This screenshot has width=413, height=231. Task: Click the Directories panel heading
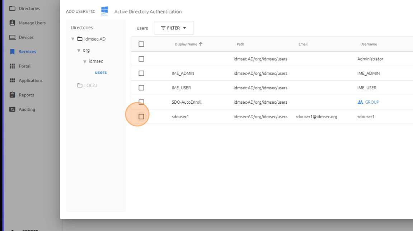click(x=82, y=27)
